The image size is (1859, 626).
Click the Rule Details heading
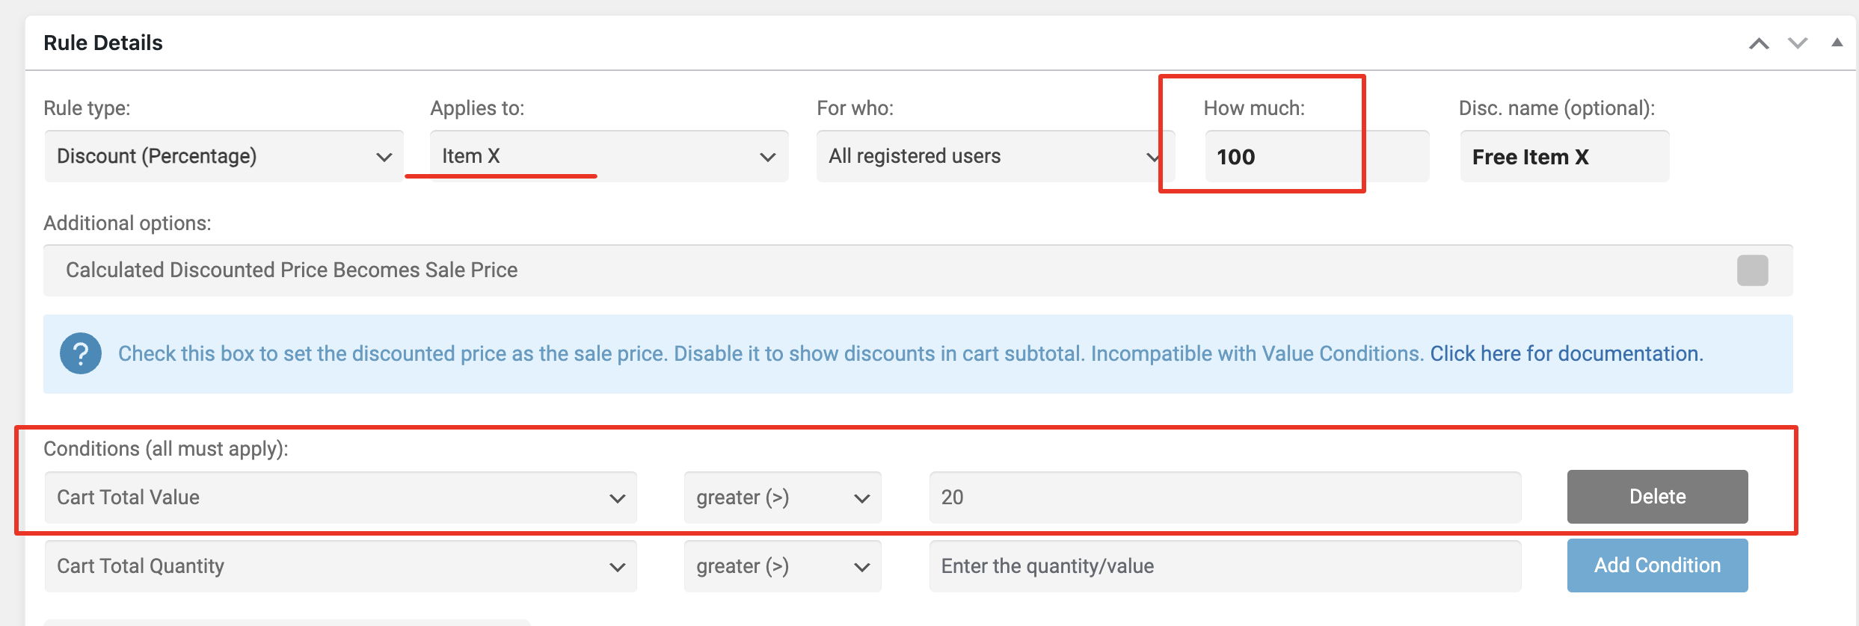103,43
